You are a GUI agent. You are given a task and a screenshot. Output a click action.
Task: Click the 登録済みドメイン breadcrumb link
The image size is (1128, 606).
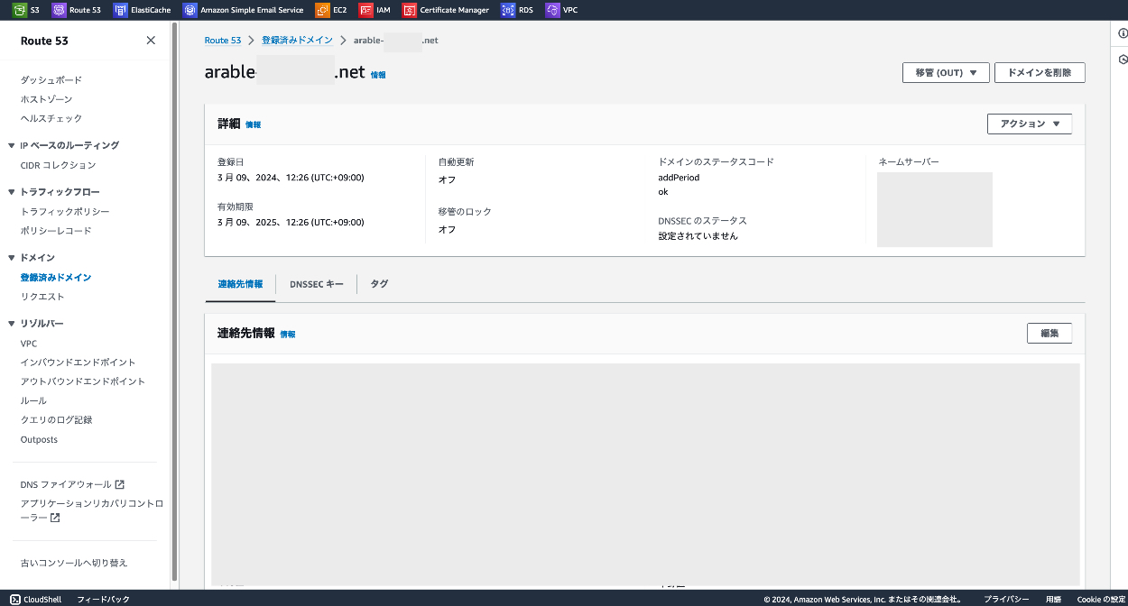point(297,41)
